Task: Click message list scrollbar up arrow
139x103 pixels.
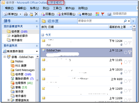Action: click(x=134, y=26)
